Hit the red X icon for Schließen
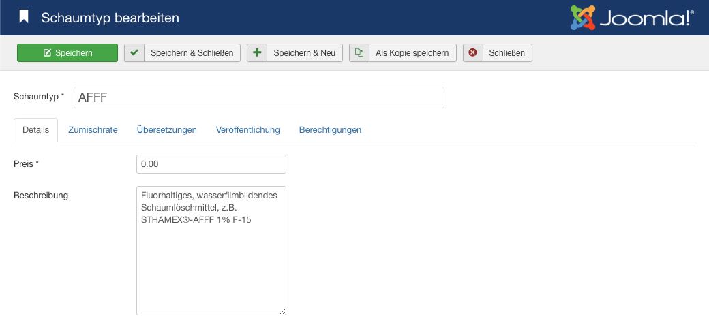 coord(472,53)
